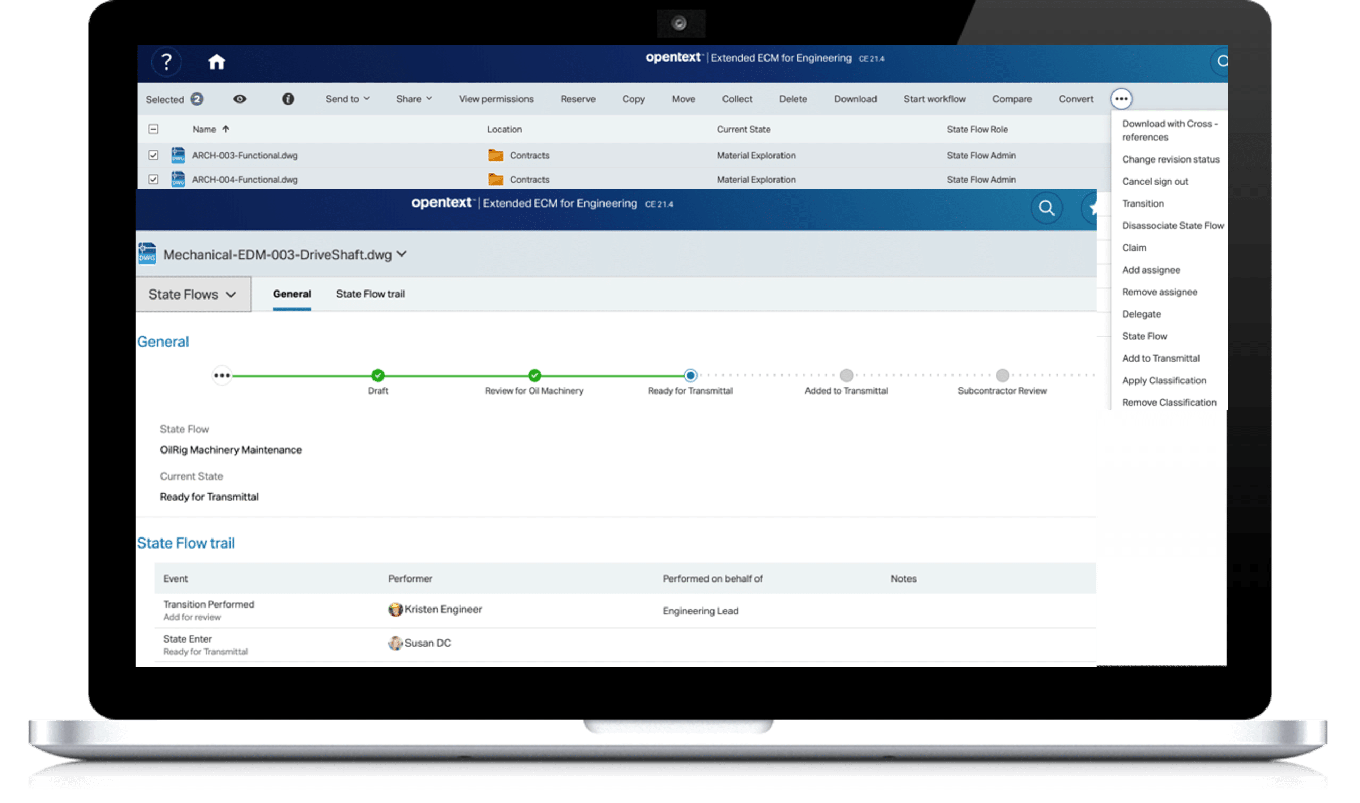Go to home using the house icon
1360x803 pixels.
point(217,62)
